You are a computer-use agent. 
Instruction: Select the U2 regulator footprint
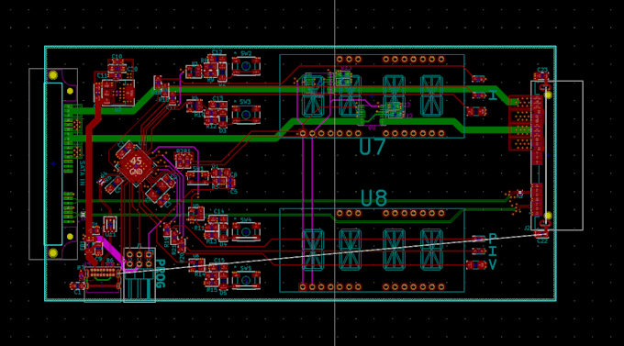[117, 93]
